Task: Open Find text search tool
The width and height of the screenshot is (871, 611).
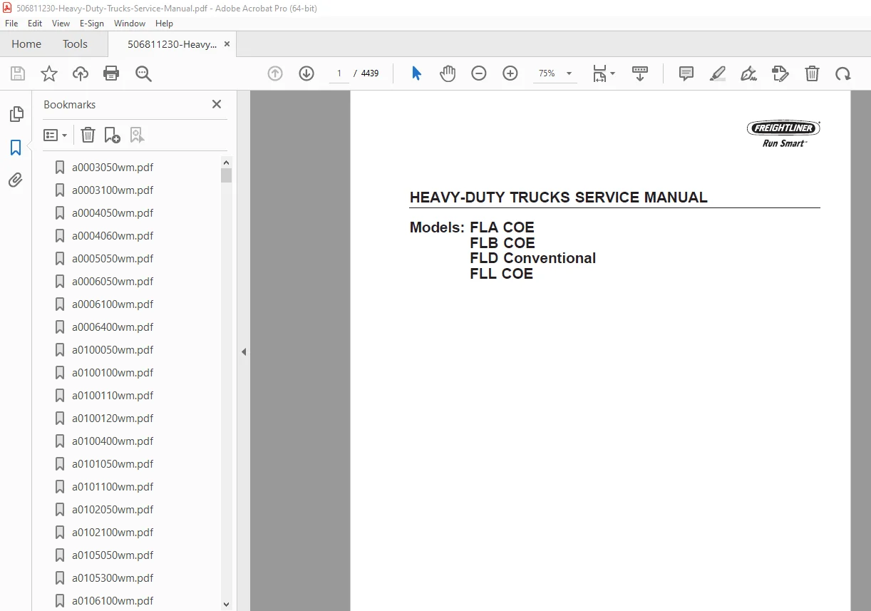Action: point(143,73)
